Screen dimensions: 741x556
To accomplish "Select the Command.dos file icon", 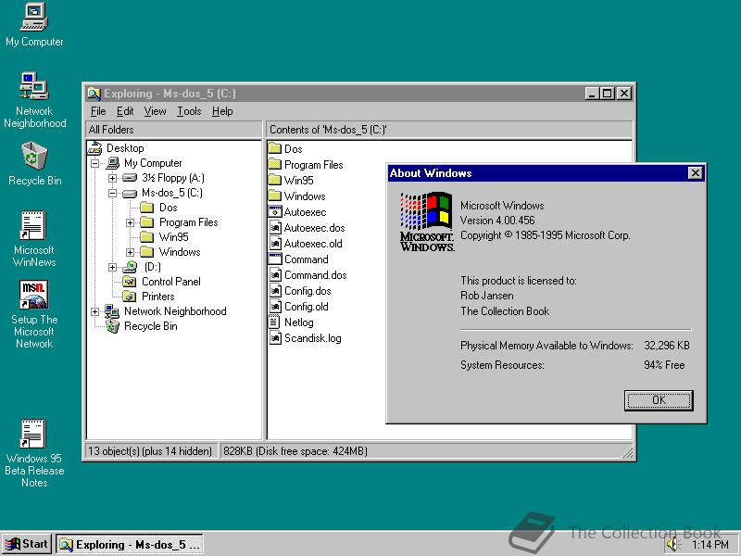I will pos(275,275).
